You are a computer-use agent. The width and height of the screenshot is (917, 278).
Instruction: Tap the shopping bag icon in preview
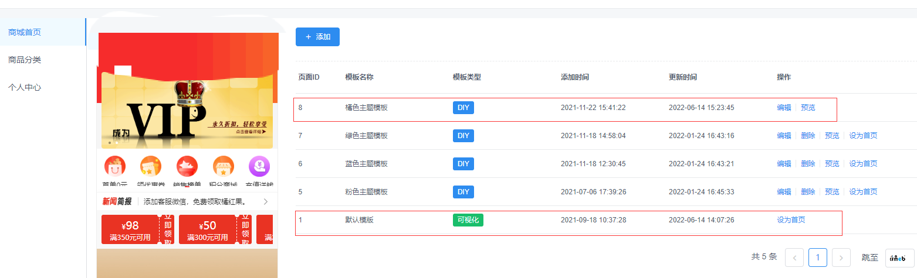tap(115, 167)
